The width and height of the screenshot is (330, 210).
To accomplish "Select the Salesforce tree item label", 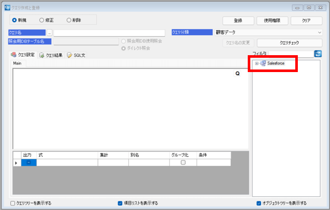I will click(x=276, y=63).
